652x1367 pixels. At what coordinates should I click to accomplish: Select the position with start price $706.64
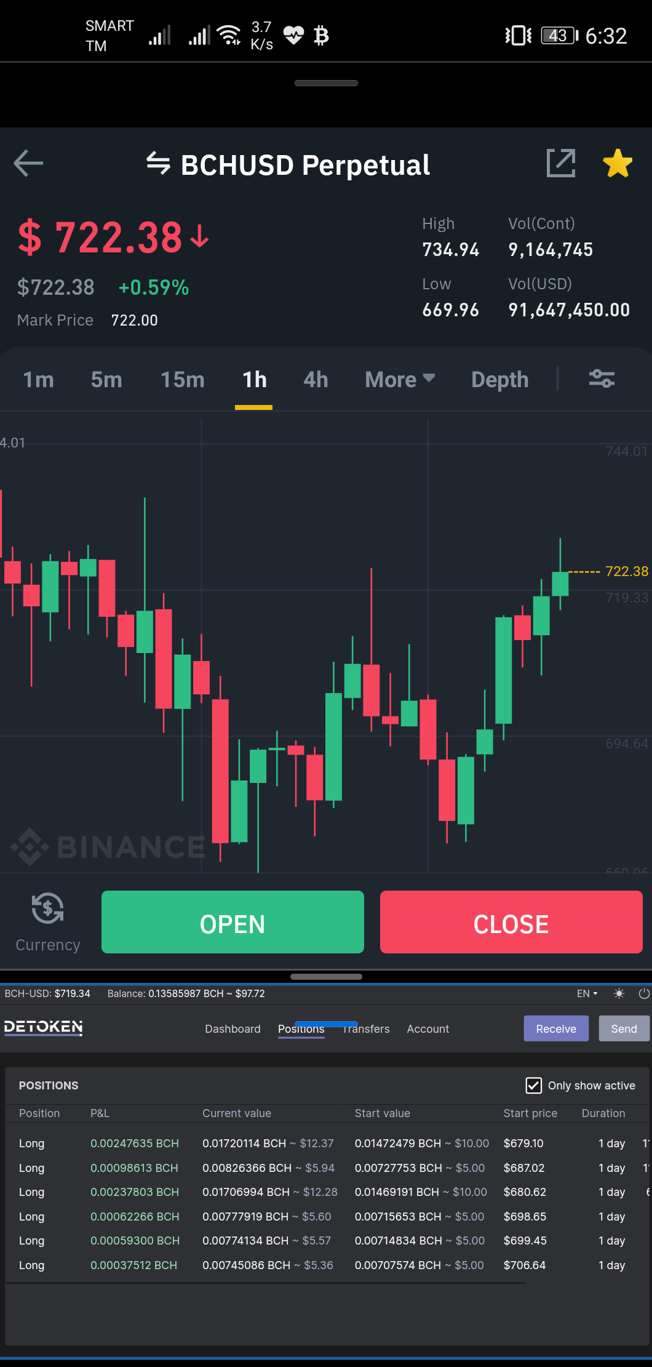coord(326,1265)
